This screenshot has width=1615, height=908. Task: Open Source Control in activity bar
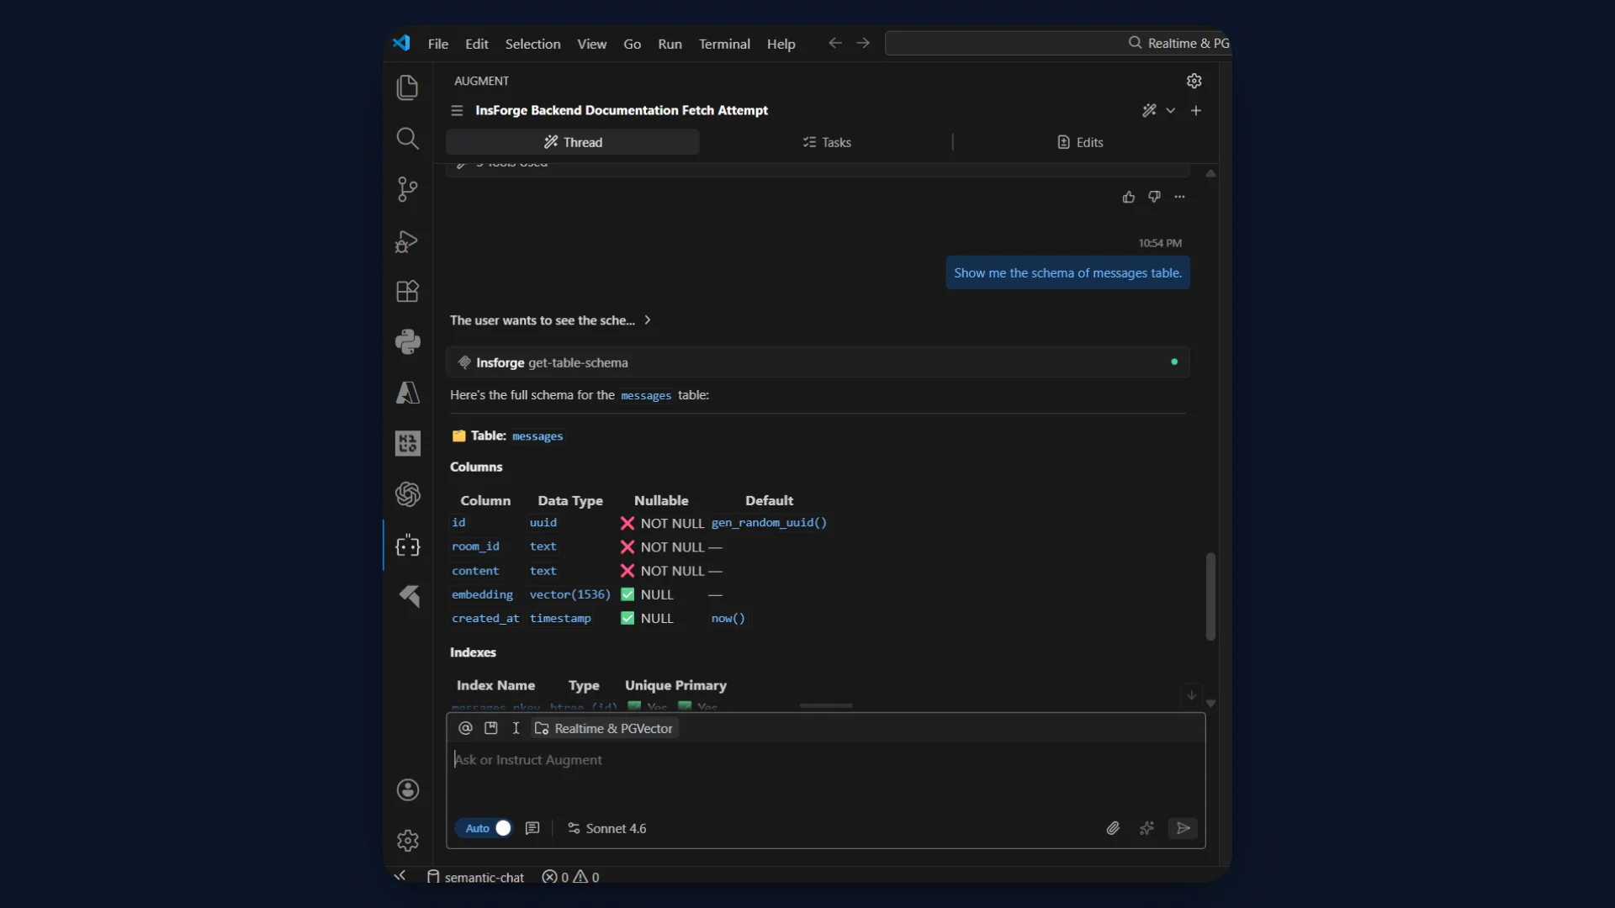point(407,189)
